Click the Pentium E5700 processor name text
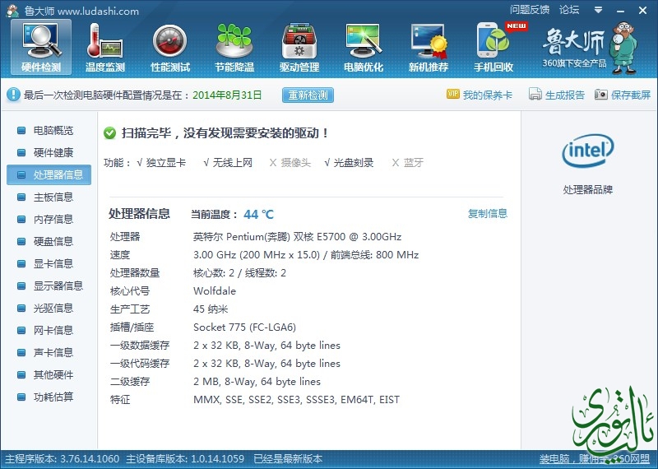Screen dimensions: 658x469 (x=297, y=237)
